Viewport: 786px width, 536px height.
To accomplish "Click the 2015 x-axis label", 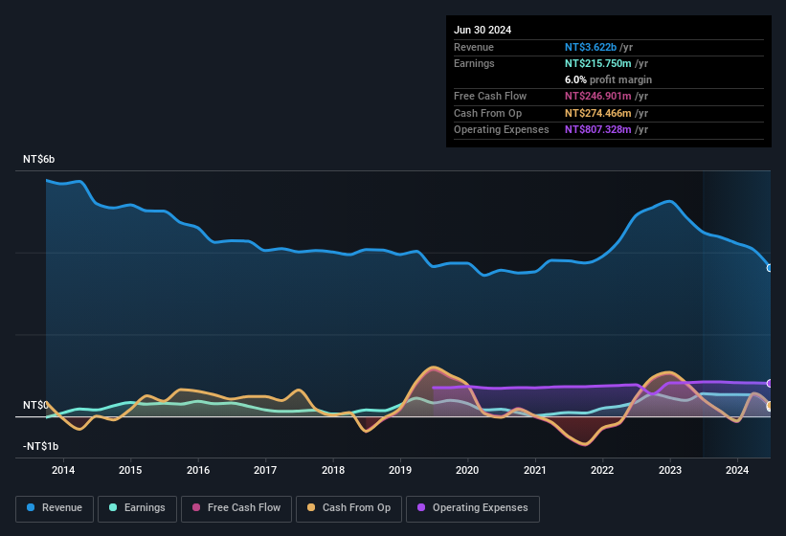I will 130,470.
